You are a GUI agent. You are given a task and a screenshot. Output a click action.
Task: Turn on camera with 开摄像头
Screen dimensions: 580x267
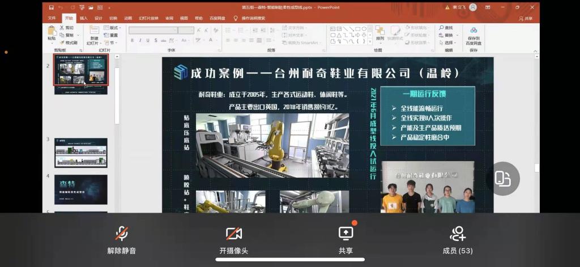tap(234, 234)
